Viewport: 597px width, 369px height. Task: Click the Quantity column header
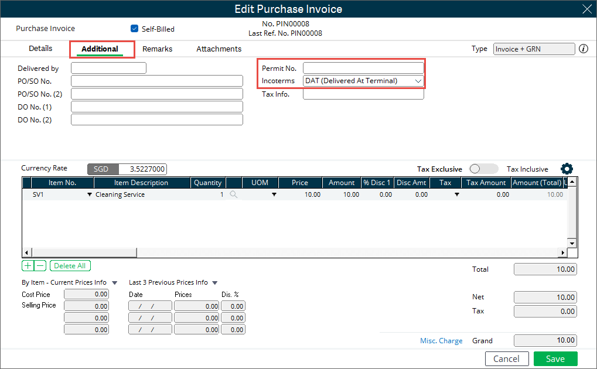(207, 183)
